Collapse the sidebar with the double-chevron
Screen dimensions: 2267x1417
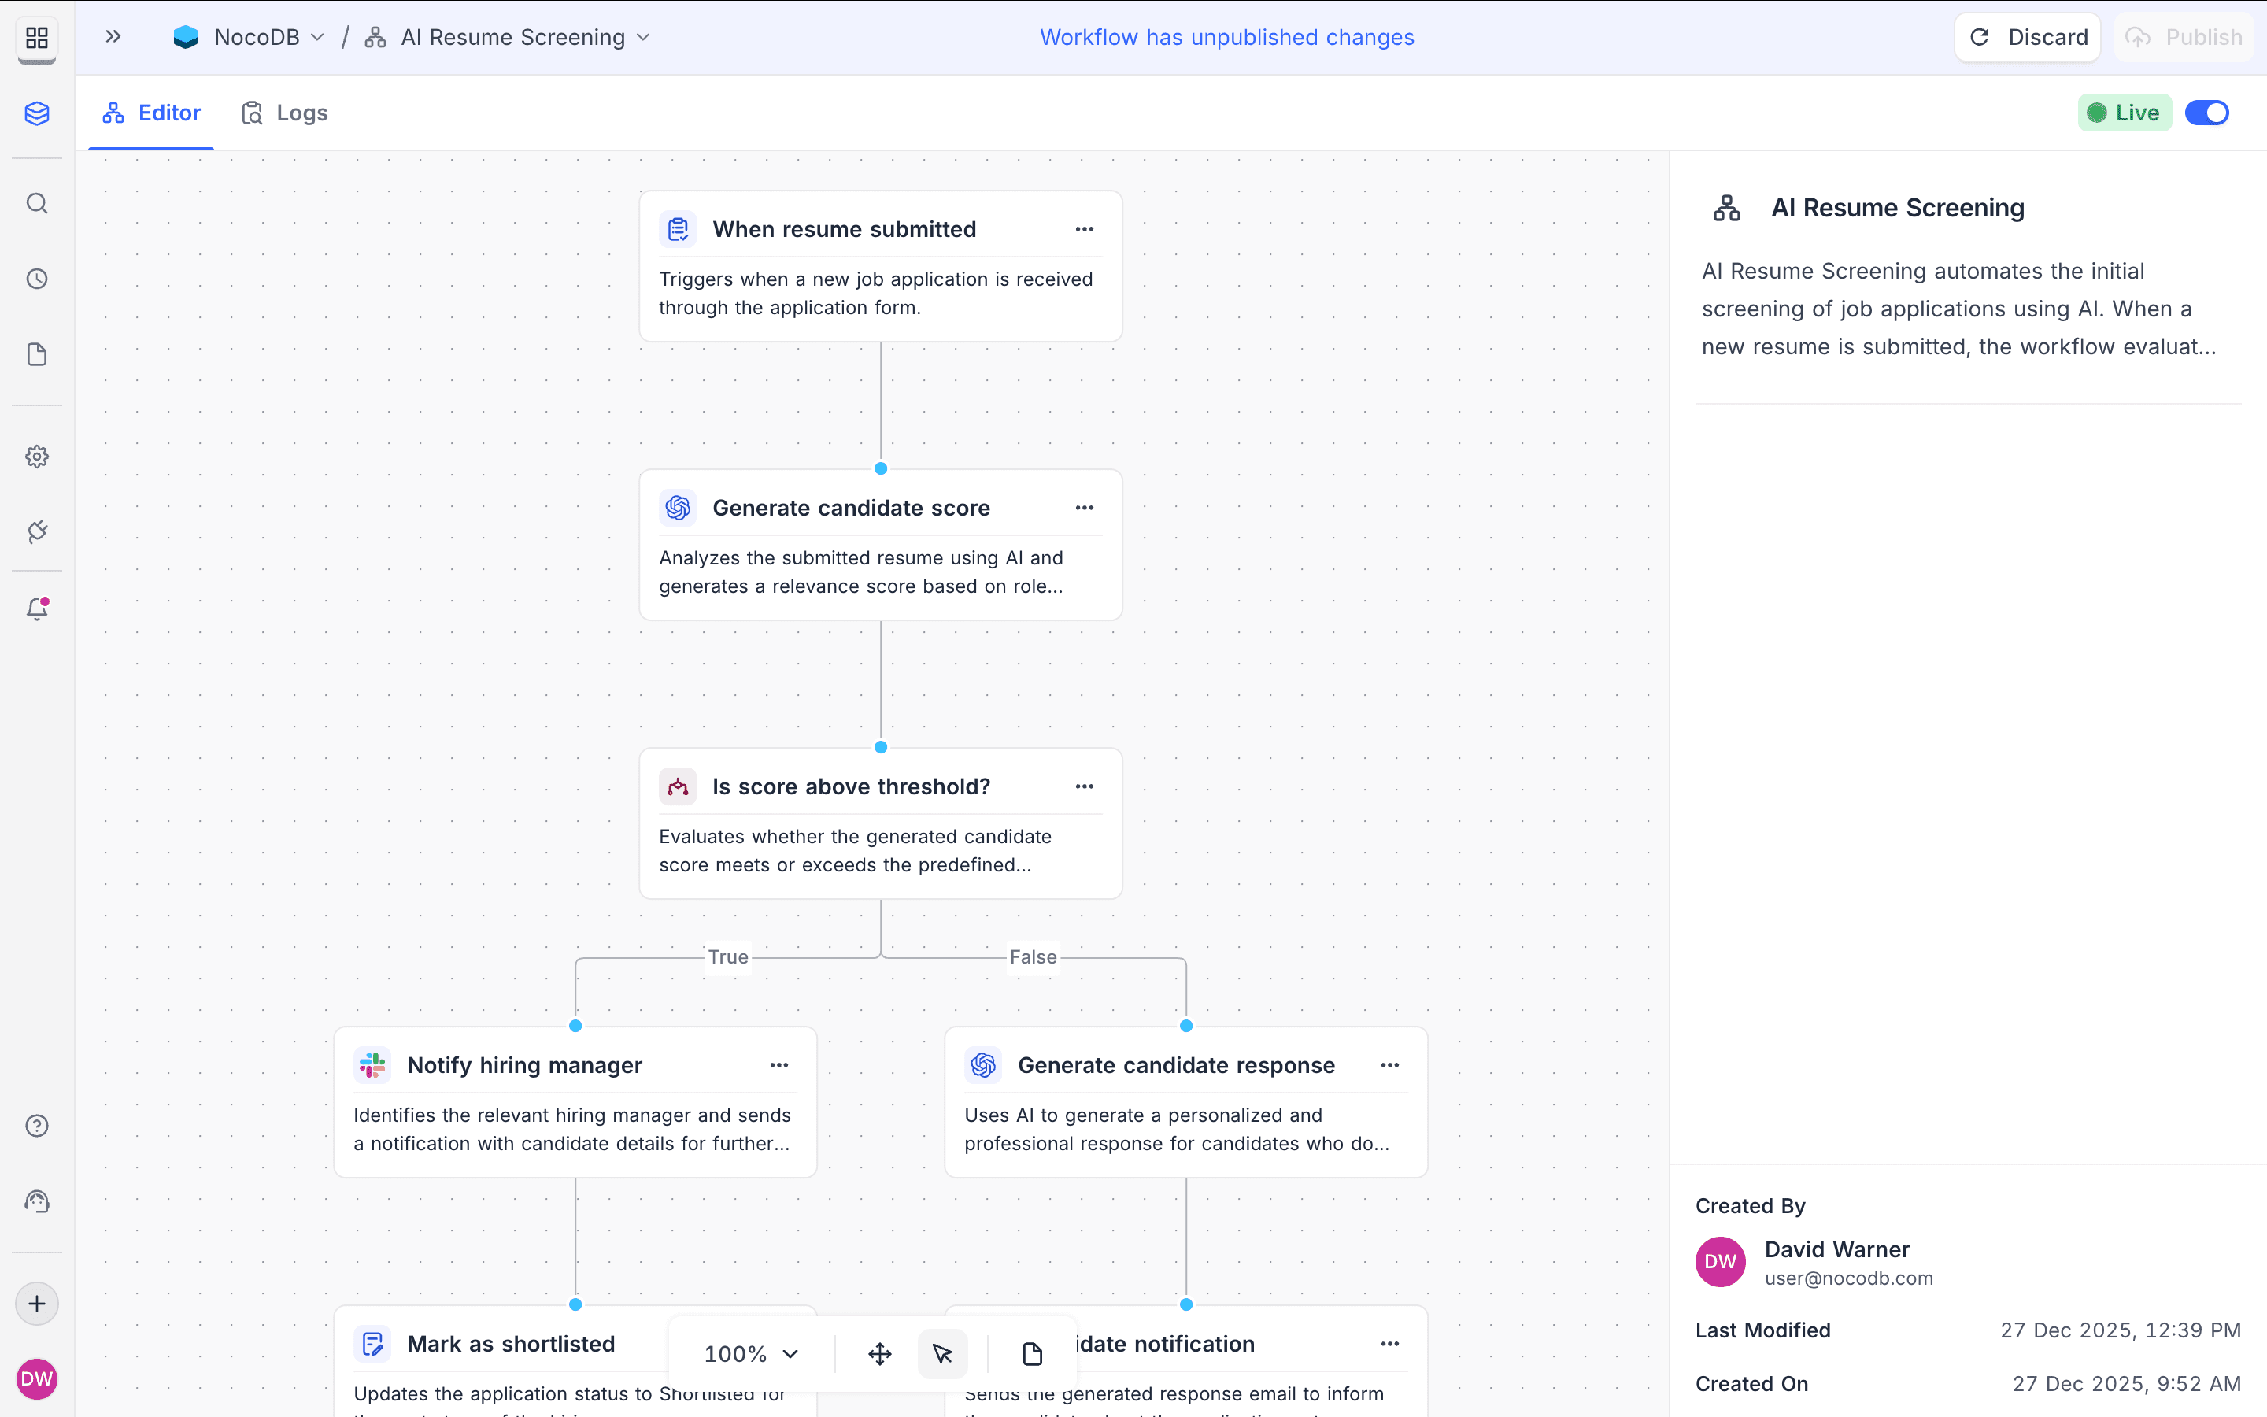click(x=113, y=36)
